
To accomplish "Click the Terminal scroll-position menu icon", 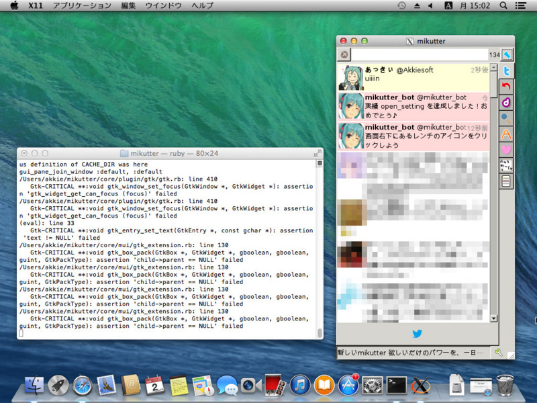I will pyautogui.click(x=320, y=163).
